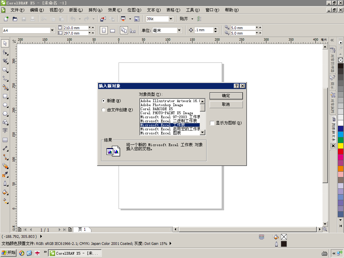This screenshot has height=258, width=344.
Task: Toggle apply layout to all pages
Action: point(124,31)
